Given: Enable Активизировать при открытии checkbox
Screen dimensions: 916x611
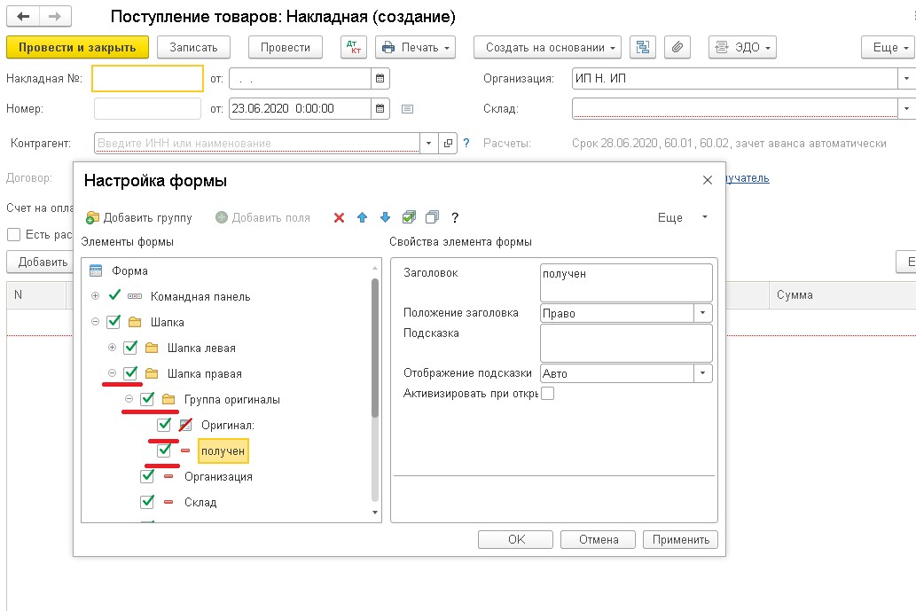Looking at the screenshot, I should pyautogui.click(x=547, y=394).
